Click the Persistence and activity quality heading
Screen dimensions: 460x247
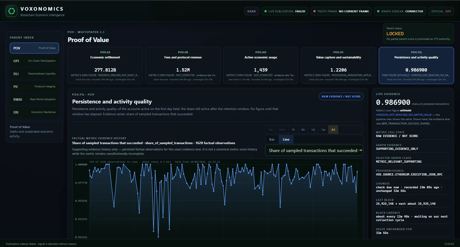tap(112, 102)
